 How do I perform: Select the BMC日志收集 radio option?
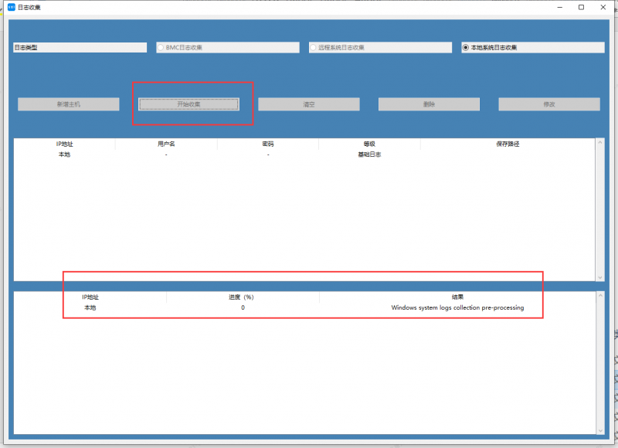(x=161, y=48)
